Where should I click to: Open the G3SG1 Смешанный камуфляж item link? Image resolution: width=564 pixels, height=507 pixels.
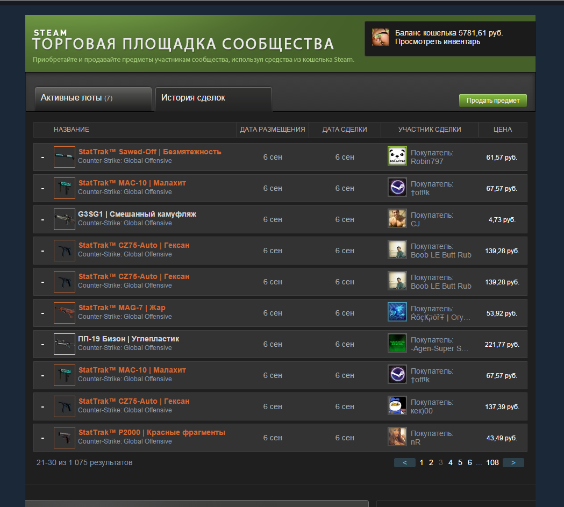(137, 214)
